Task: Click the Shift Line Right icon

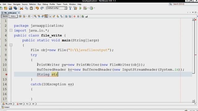Action: [70, 16]
